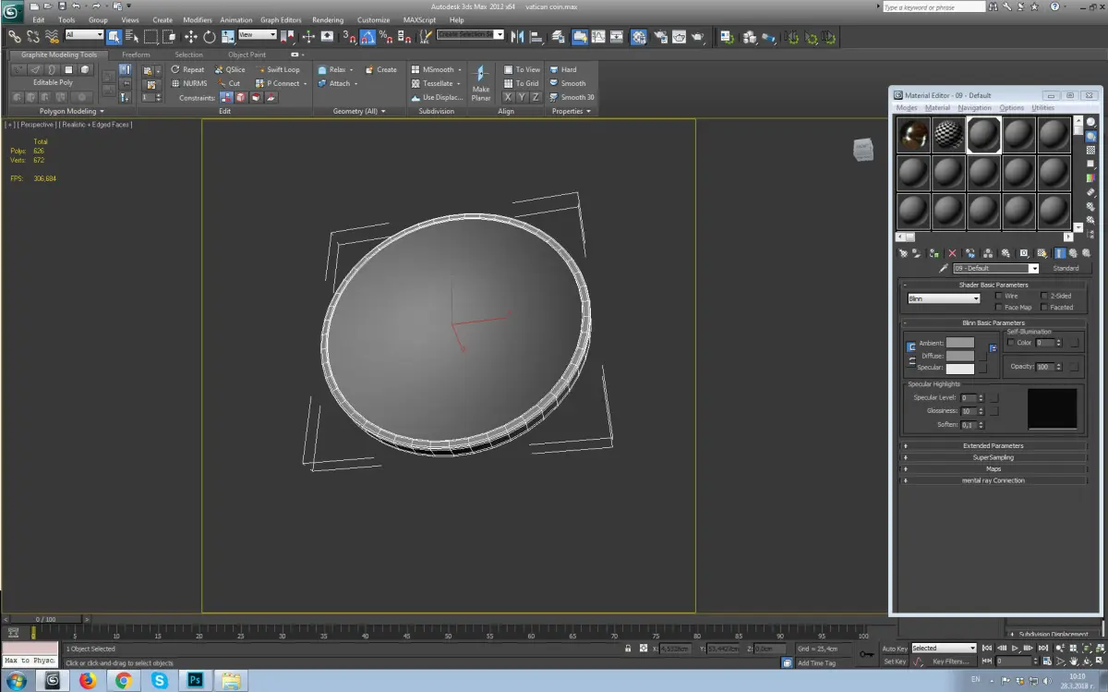Toggle the Set Key button
This screenshot has height=692, width=1108.
895,662
